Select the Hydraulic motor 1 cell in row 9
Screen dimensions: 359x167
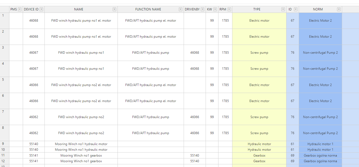(x=320, y=144)
